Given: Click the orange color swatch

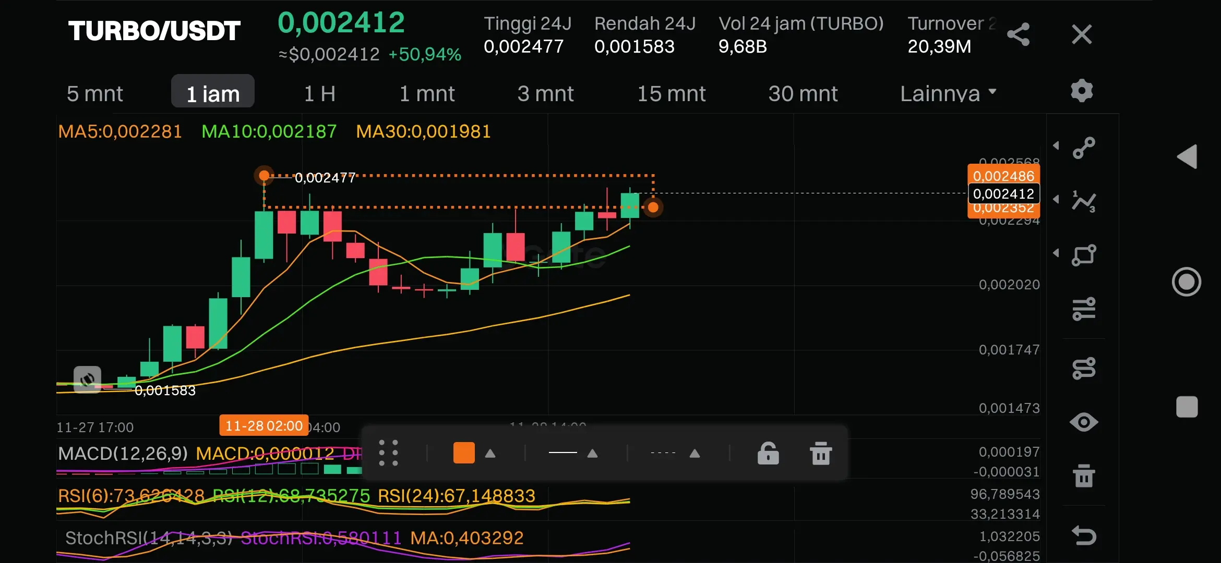Looking at the screenshot, I should click(x=464, y=452).
